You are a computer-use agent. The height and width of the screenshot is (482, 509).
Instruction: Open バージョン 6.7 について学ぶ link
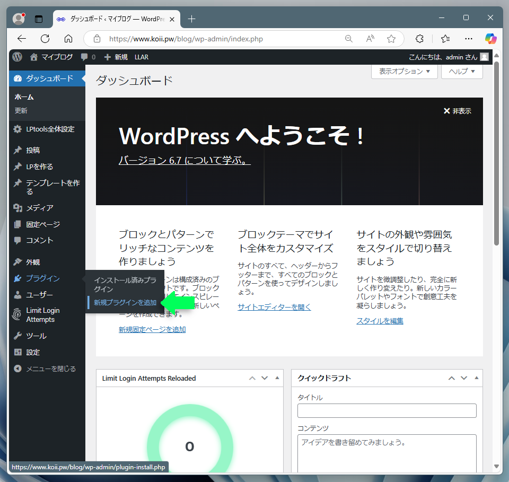[x=185, y=160]
